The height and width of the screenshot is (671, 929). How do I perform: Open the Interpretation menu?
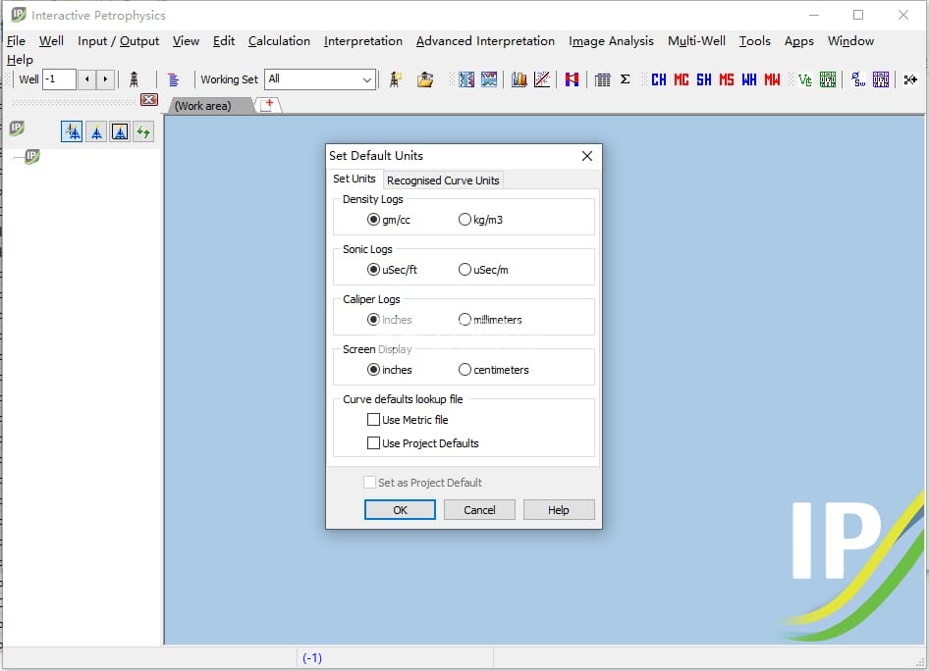363,41
